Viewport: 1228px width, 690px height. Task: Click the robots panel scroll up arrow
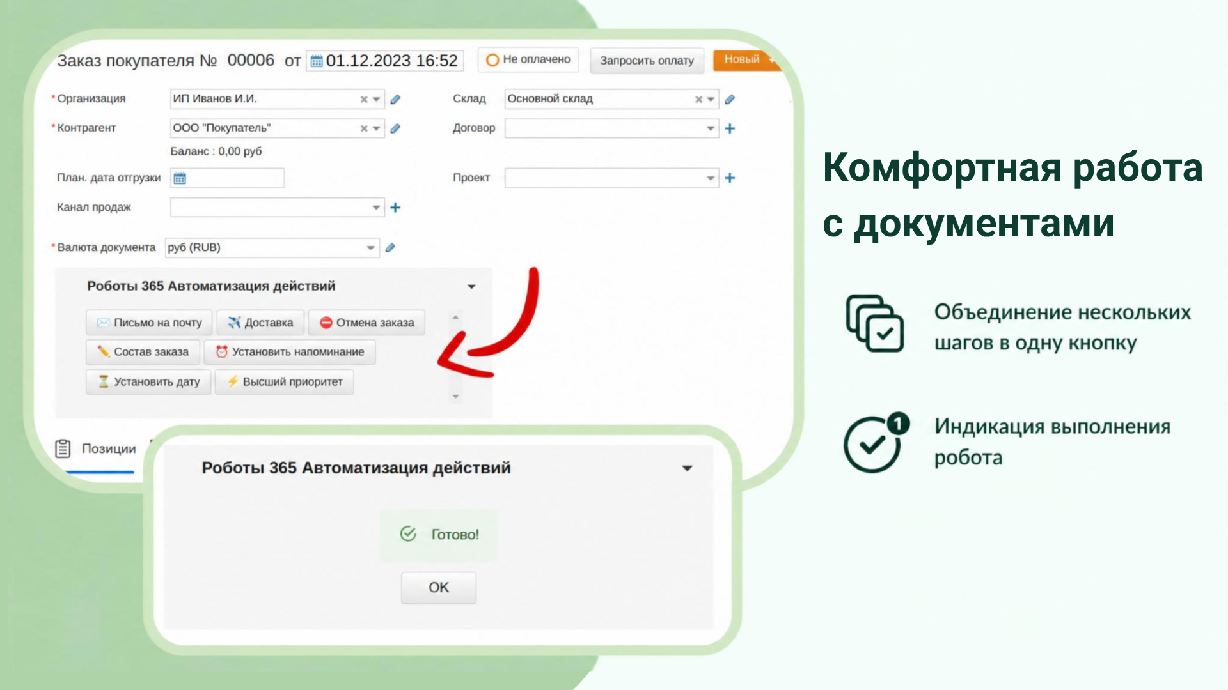[455, 318]
